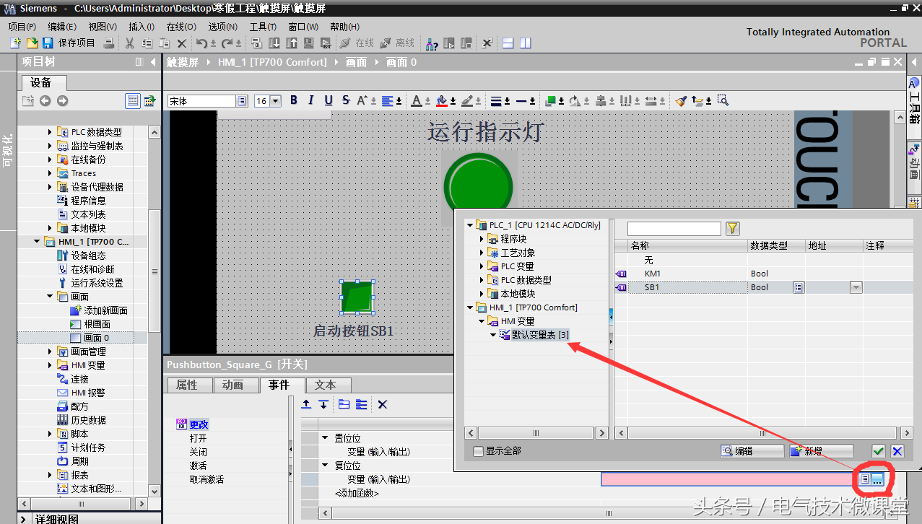The height and width of the screenshot is (524, 922).
Task: Click the print icon in main toolbar
Action: (108, 43)
